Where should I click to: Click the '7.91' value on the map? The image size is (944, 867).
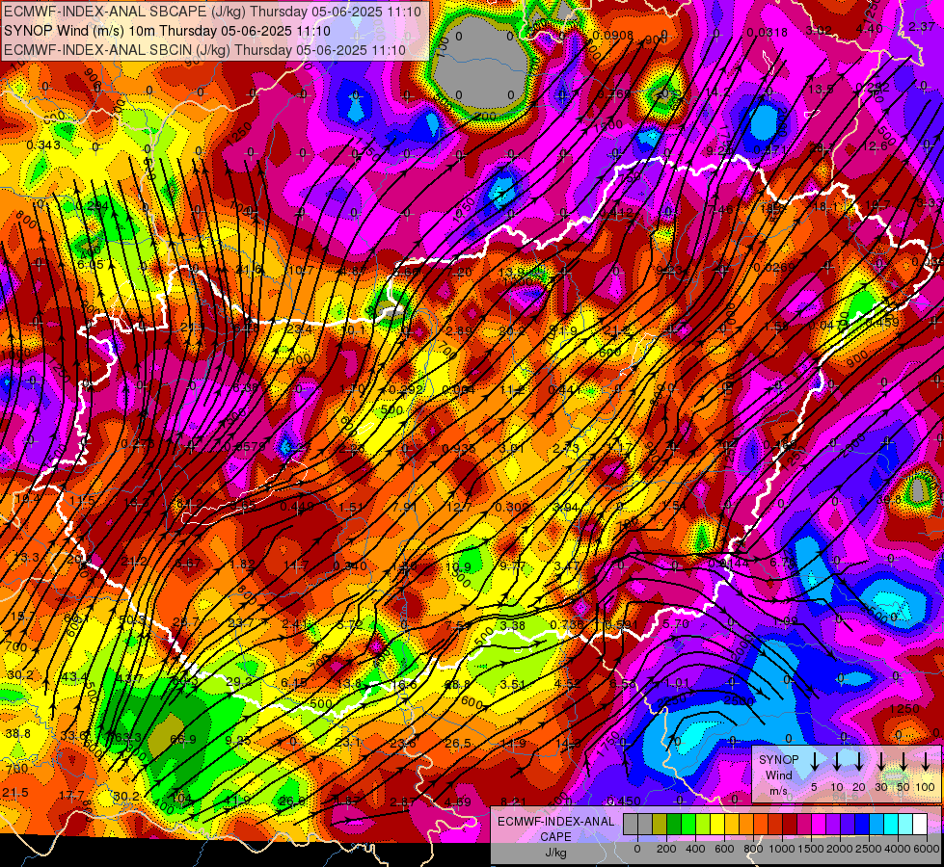coord(405,507)
